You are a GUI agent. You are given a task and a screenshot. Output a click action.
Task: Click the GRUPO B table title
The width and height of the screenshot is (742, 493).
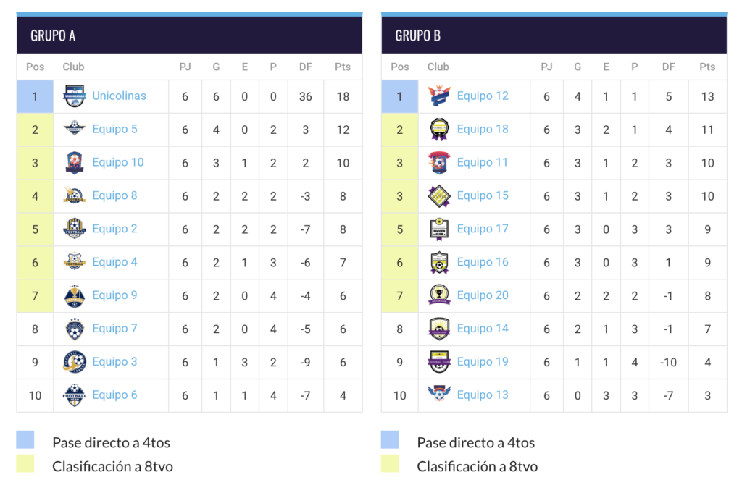(x=418, y=35)
